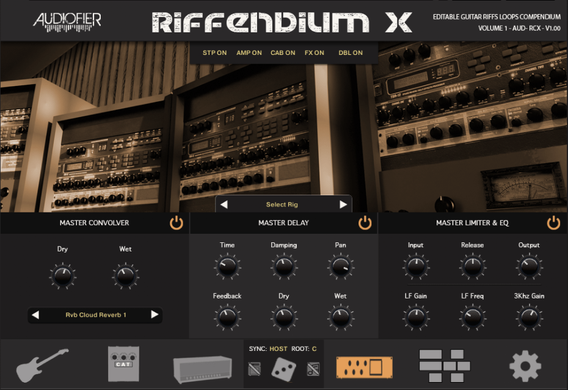Toggle AMP ON switch
The height and width of the screenshot is (390, 568).
249,53
